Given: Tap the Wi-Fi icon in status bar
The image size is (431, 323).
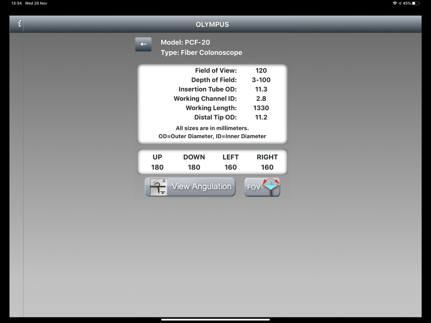Looking at the screenshot, I should (395, 3).
